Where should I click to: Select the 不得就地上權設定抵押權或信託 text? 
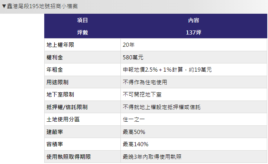tap(162, 107)
